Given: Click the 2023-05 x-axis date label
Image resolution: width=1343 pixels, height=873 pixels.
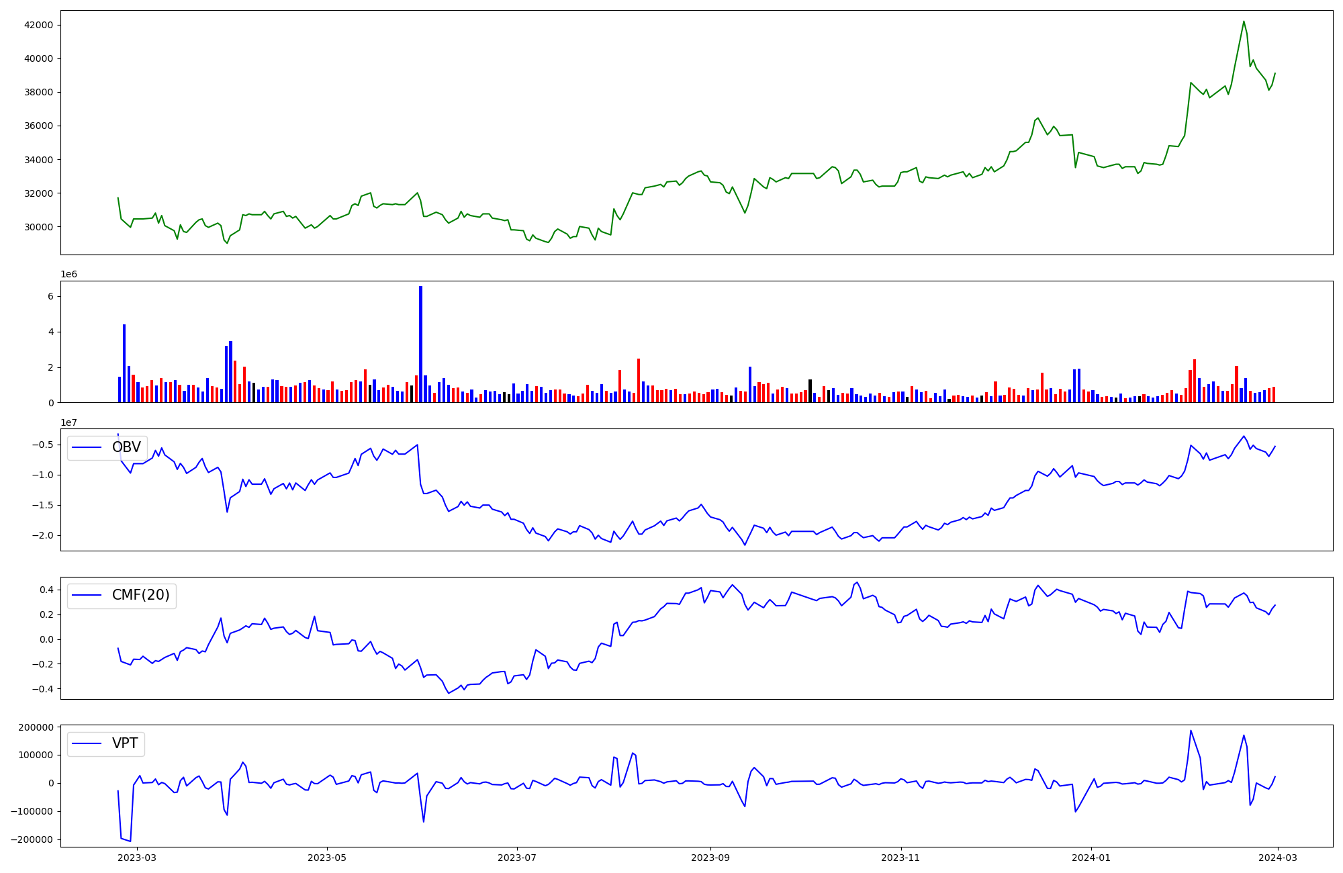Looking at the screenshot, I should click(327, 858).
